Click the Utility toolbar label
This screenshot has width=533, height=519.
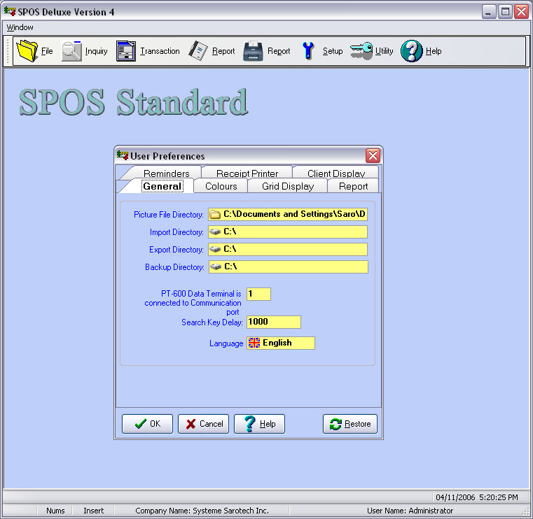(384, 51)
